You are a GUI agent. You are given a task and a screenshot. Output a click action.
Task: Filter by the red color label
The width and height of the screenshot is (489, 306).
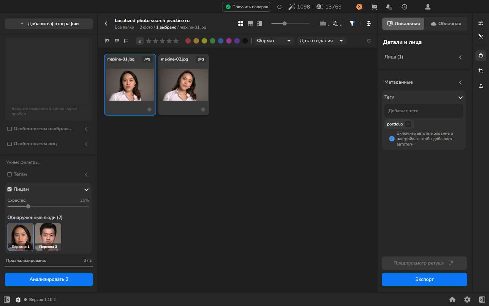click(188, 41)
